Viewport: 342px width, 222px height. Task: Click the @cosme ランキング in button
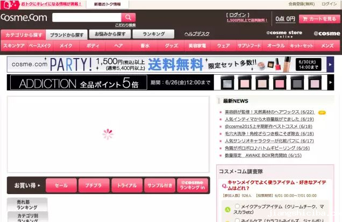(193, 185)
